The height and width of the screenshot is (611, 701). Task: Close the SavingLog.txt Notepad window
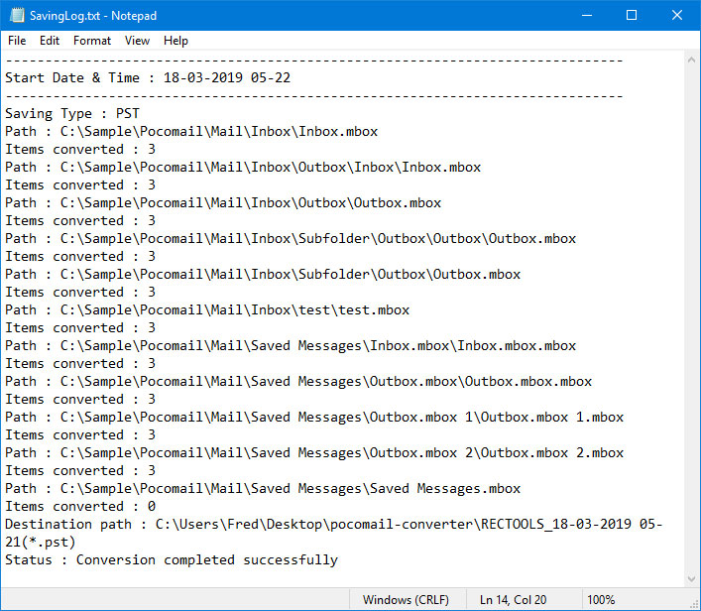[677, 15]
